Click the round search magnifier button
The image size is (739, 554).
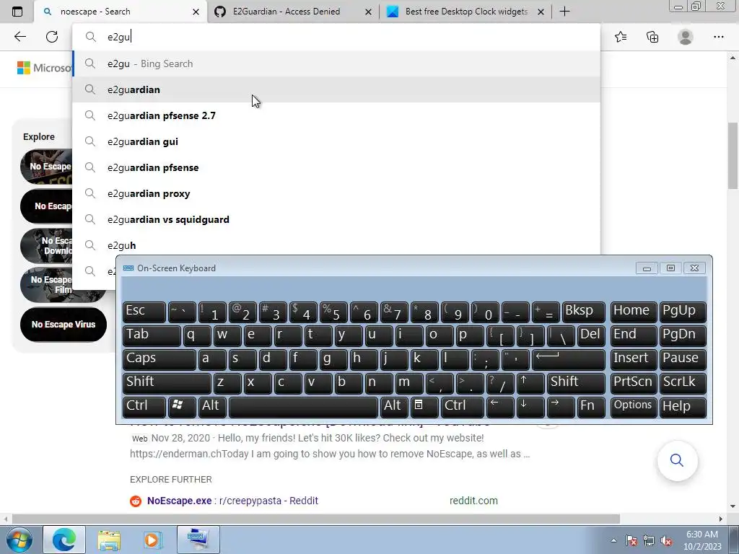[x=677, y=460]
